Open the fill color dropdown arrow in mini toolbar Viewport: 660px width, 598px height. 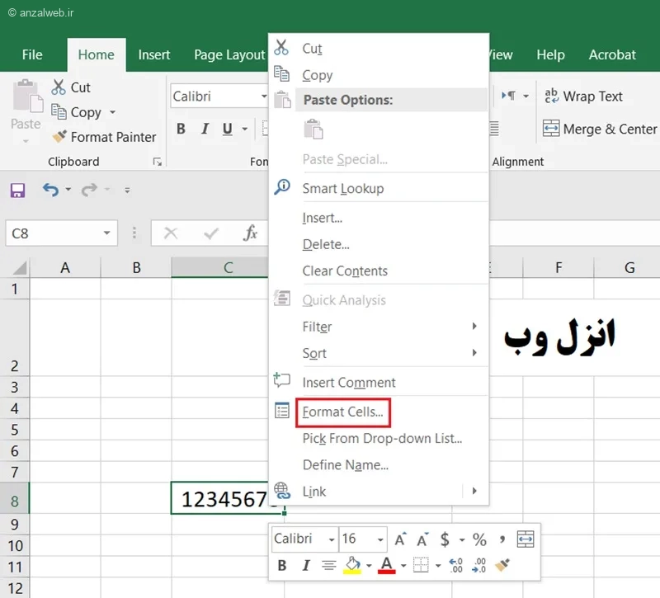click(369, 566)
